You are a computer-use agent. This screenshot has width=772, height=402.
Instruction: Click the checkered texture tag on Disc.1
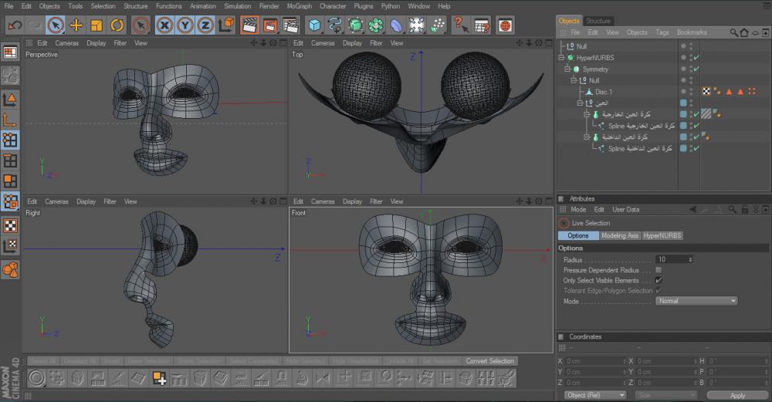click(706, 92)
